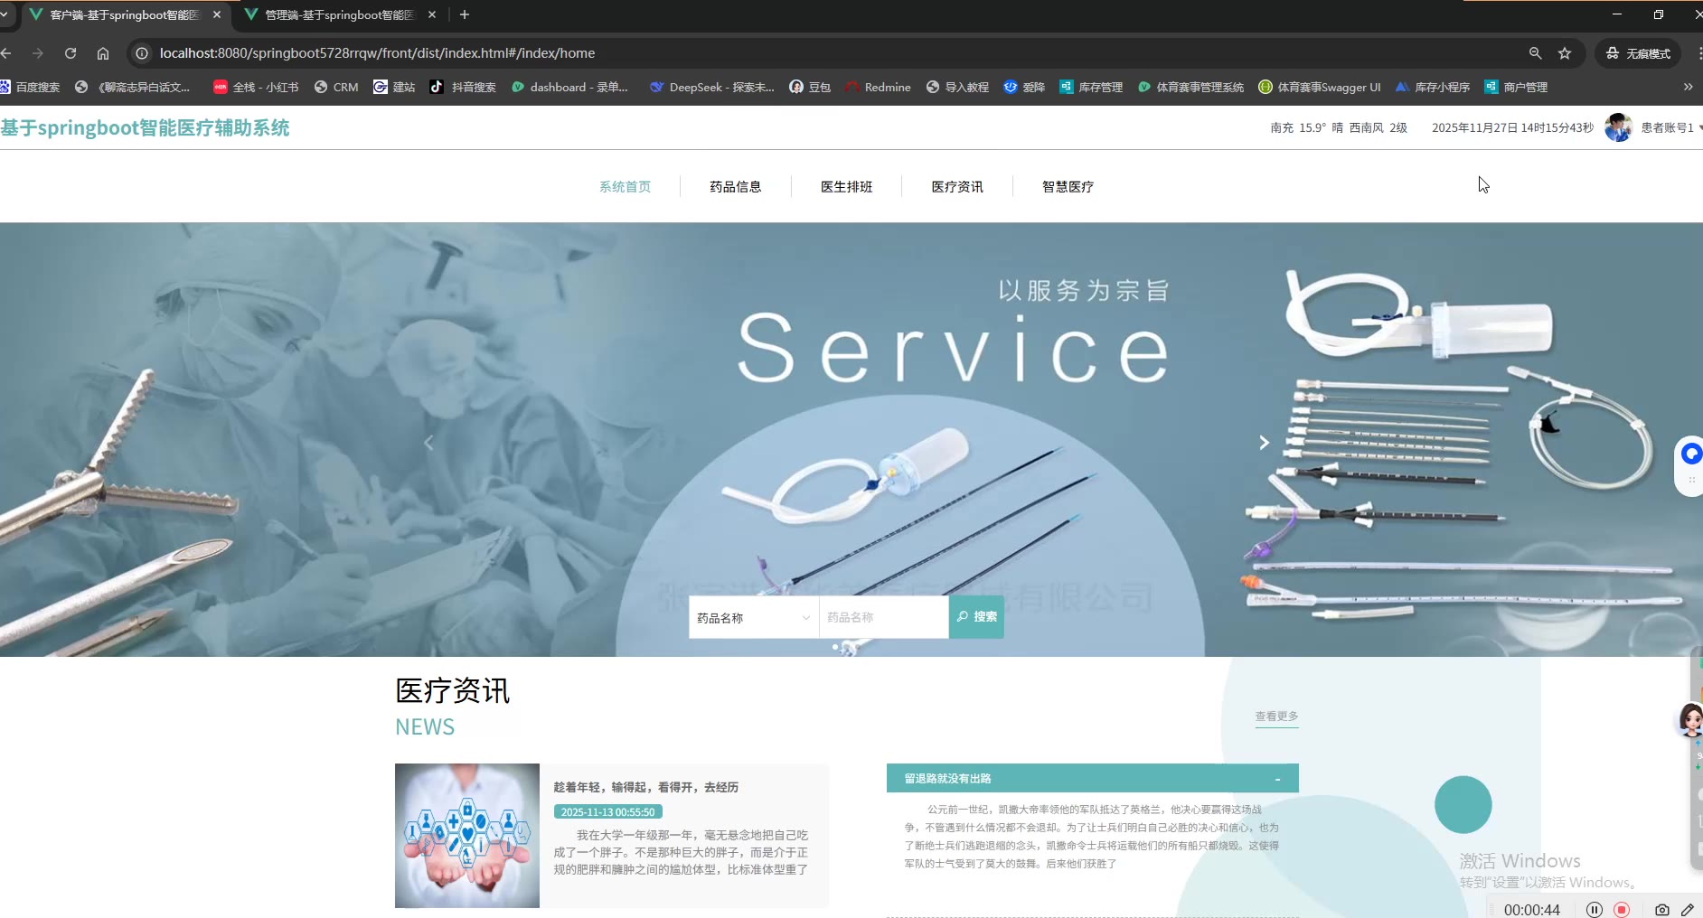Open the news thumbnail with hexagon medical icons

(x=467, y=836)
